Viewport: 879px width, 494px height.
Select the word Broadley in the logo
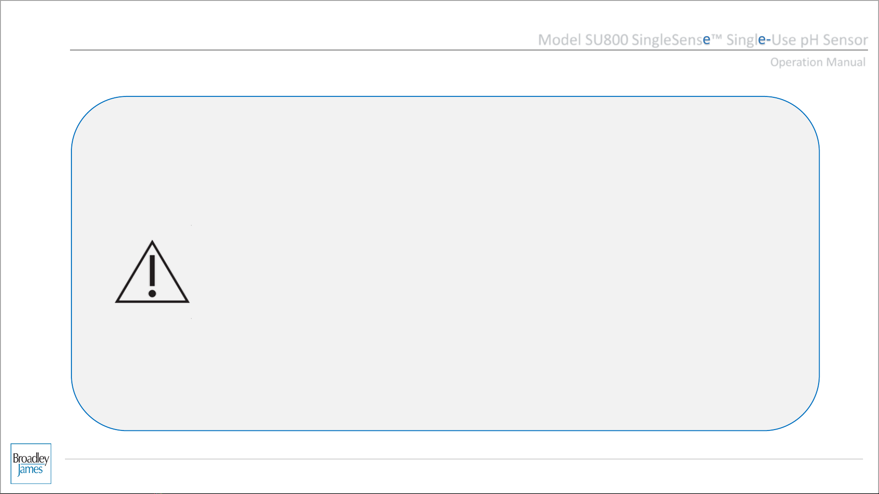(31, 458)
